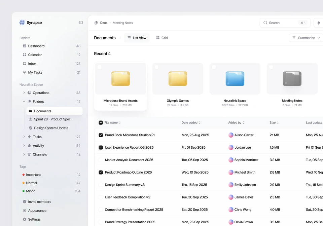The height and width of the screenshot is (226, 323).
Task: Open Sprint 28 - Product Spec item
Action: click(x=55, y=119)
